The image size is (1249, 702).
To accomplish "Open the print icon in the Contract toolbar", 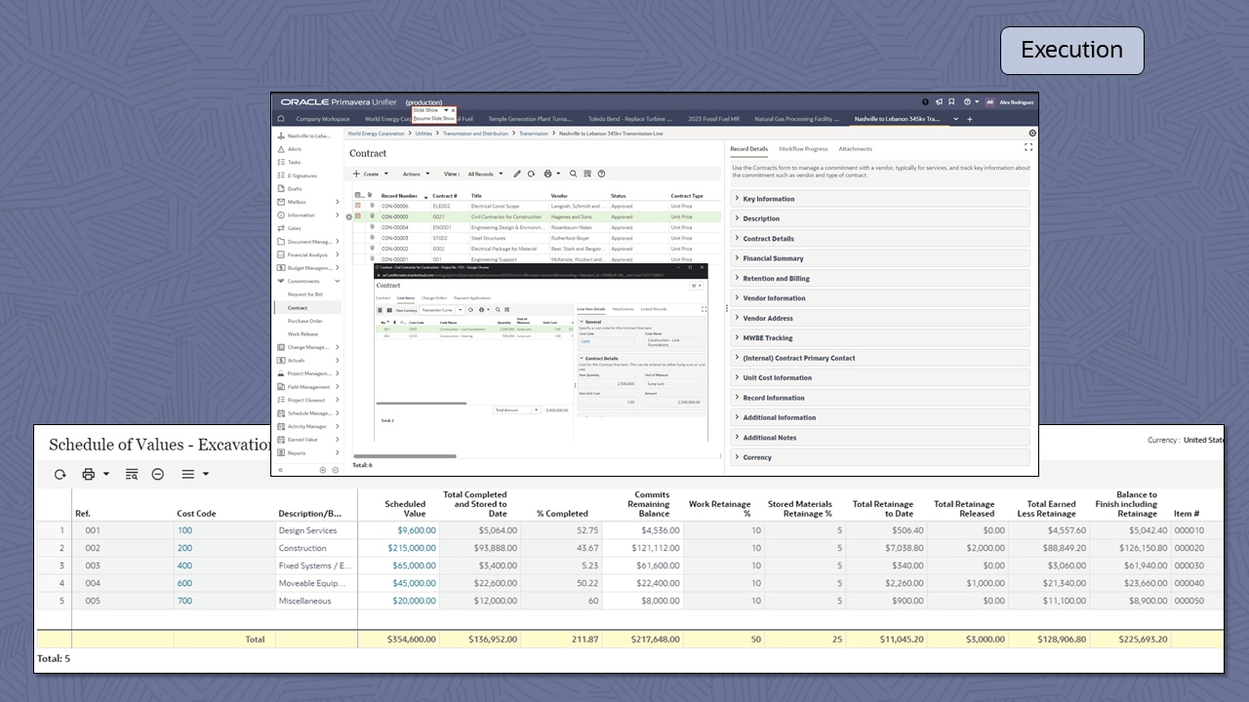I will [547, 175].
